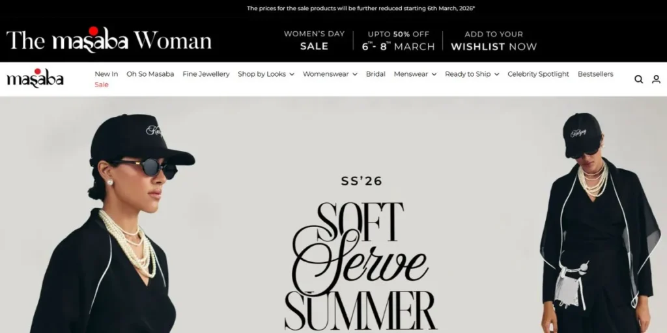Screen dimensions: 667x333
Task: Click the red Sale link
Action: [101, 85]
